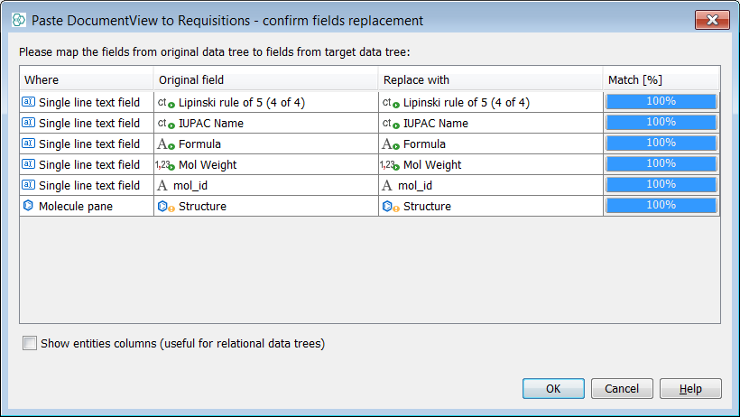Viewport: 740px width, 417px height.
Task: Click the text field icon beside Lipinski row
Action: pyautogui.click(x=28, y=102)
